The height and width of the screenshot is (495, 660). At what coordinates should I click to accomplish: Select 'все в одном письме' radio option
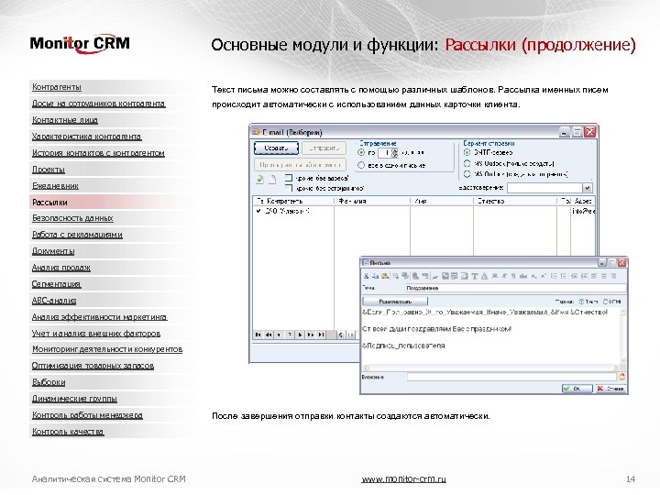(x=361, y=165)
